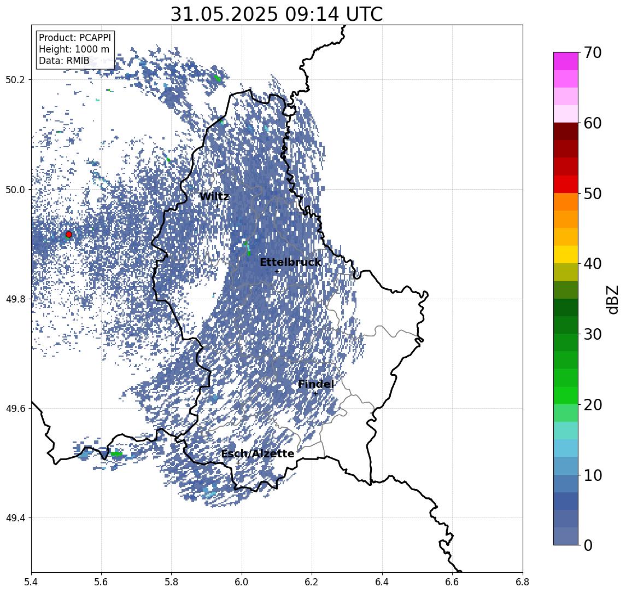The height and width of the screenshot is (593, 626).
Task: Click the latitude tick label 49.6
Action: click(x=15, y=409)
